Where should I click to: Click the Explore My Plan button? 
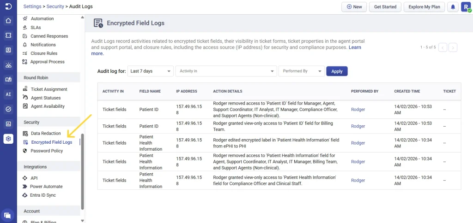(424, 7)
